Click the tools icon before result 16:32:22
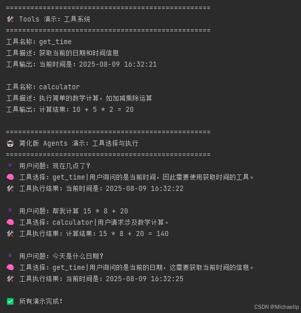Viewport: 301px width, 313px height. (10, 189)
